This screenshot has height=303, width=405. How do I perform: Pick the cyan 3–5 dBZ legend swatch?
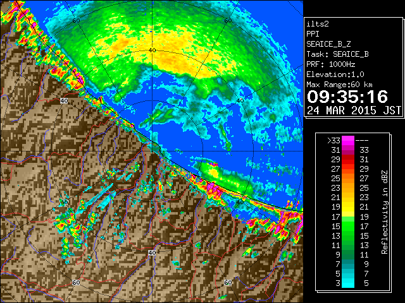click(x=348, y=283)
